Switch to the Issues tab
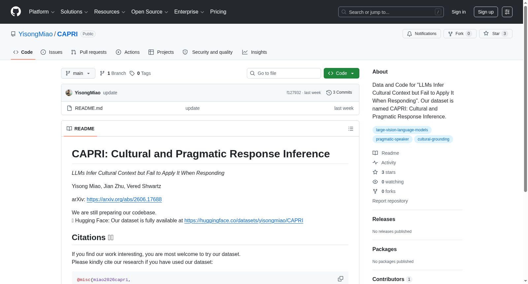Screen dimensions: 528x284 (51, 52)
